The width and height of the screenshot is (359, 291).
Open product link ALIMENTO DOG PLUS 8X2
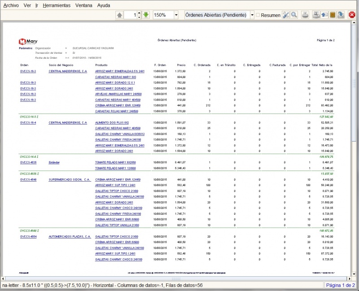click(112, 122)
